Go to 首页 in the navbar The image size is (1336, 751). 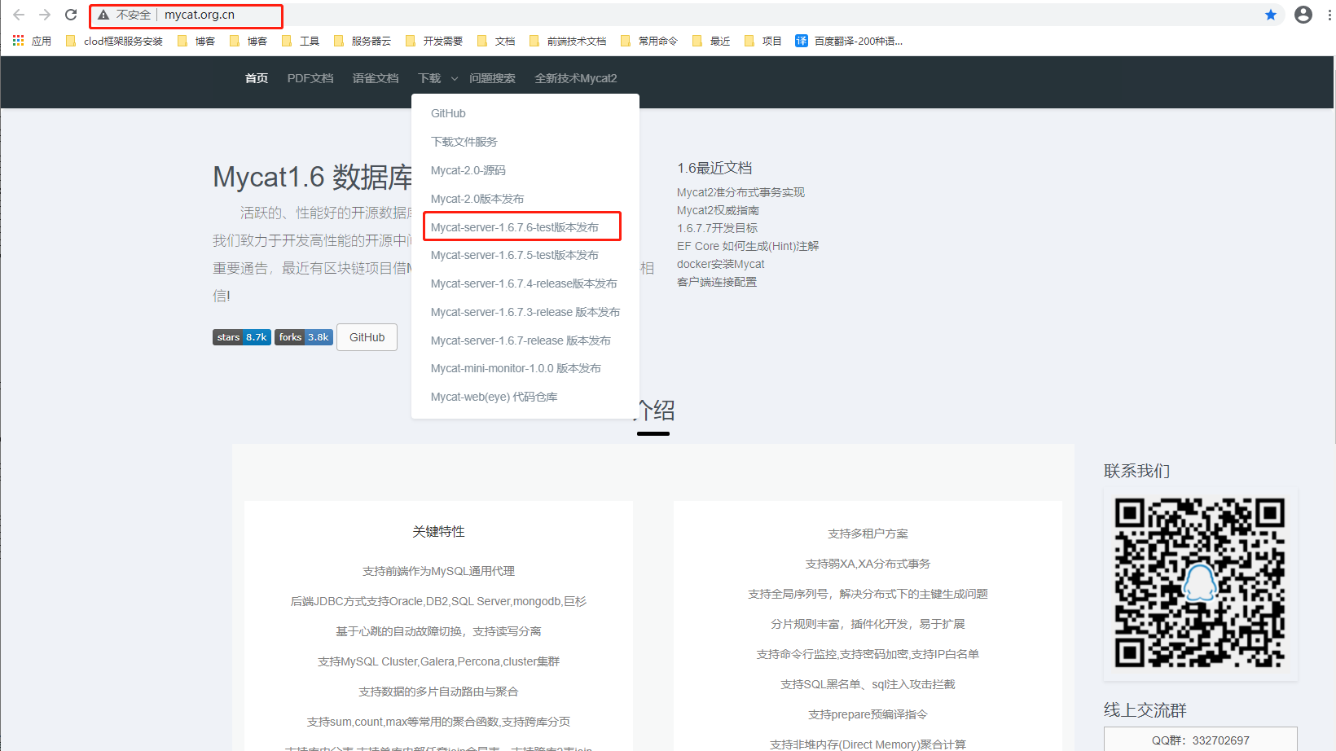click(x=257, y=78)
